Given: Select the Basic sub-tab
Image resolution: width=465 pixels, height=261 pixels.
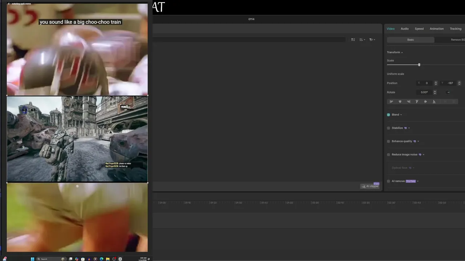Looking at the screenshot, I should coord(411,40).
